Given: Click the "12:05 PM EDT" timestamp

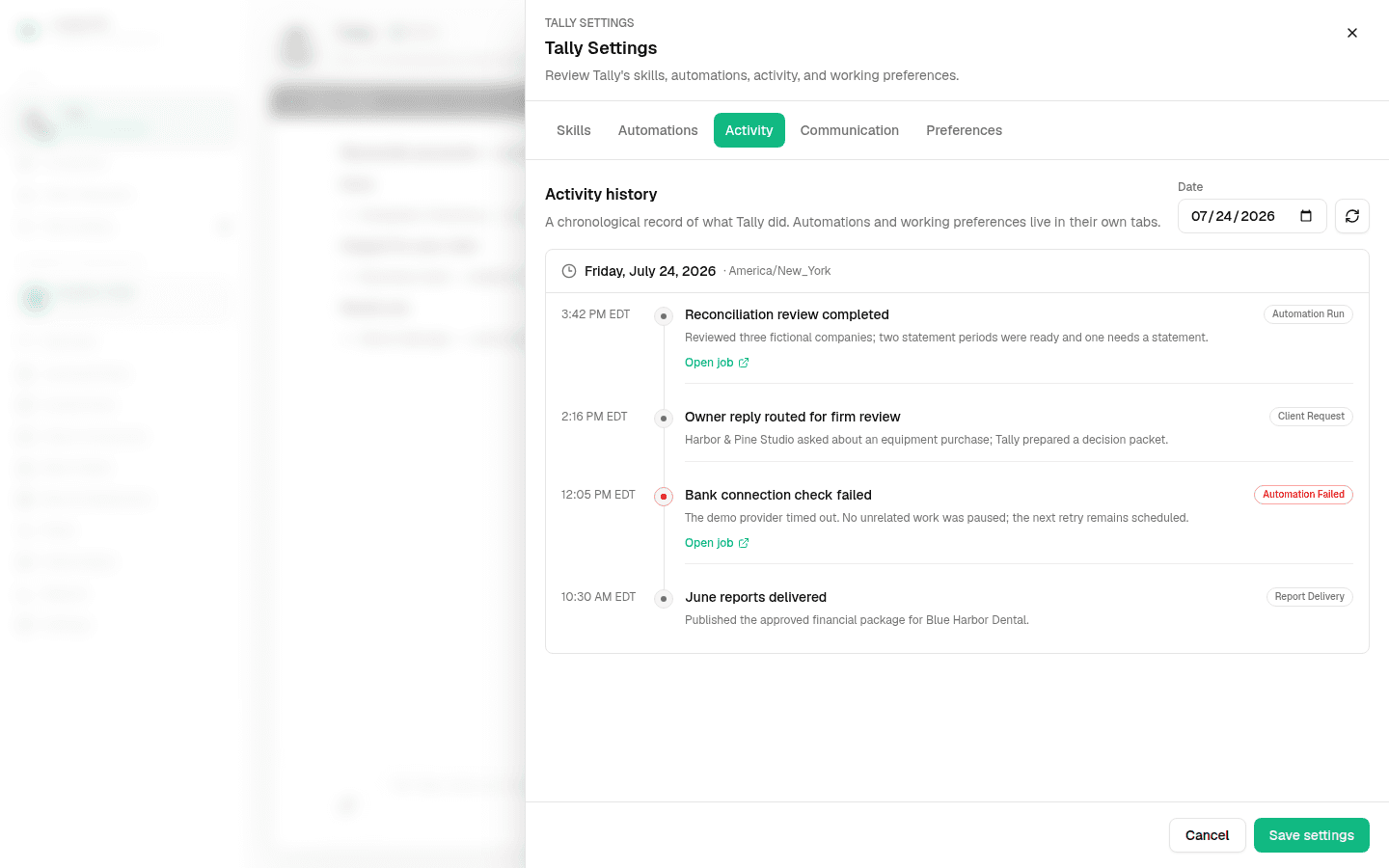Looking at the screenshot, I should click(598, 495).
